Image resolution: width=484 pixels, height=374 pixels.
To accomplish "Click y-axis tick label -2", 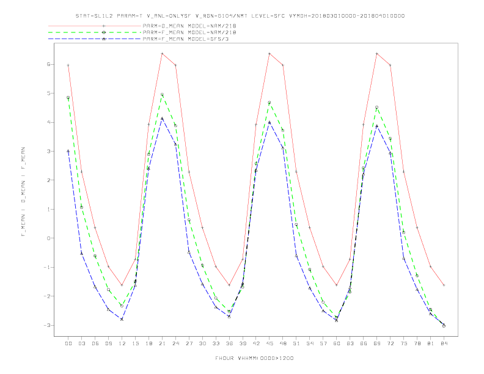I will tap(47, 296).
